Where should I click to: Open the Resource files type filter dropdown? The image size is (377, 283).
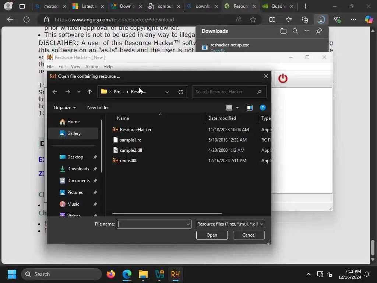click(x=230, y=224)
